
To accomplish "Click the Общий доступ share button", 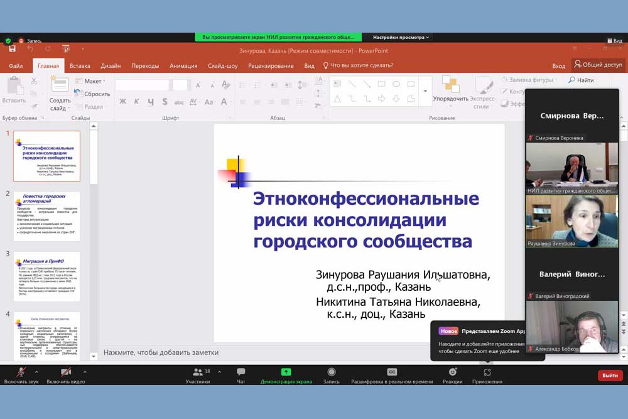I will tap(598, 65).
